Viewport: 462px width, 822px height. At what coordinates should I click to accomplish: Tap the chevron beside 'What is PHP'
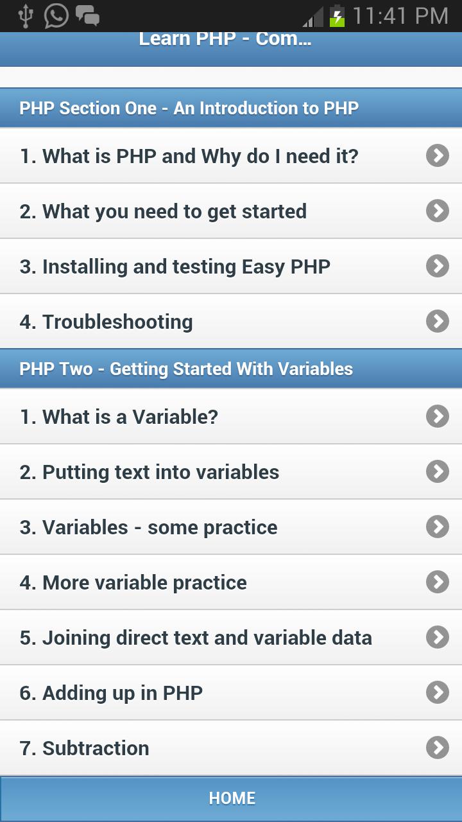(437, 156)
